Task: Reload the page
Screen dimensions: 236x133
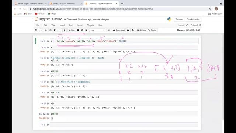Action: point(25,9)
